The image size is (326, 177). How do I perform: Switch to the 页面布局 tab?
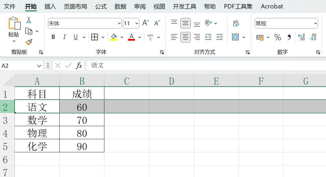[x=76, y=6]
